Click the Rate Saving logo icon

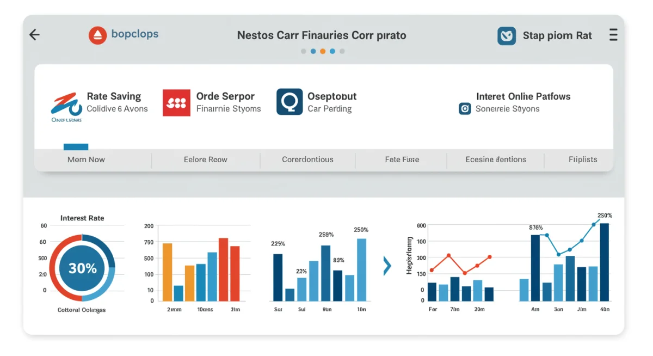click(66, 105)
